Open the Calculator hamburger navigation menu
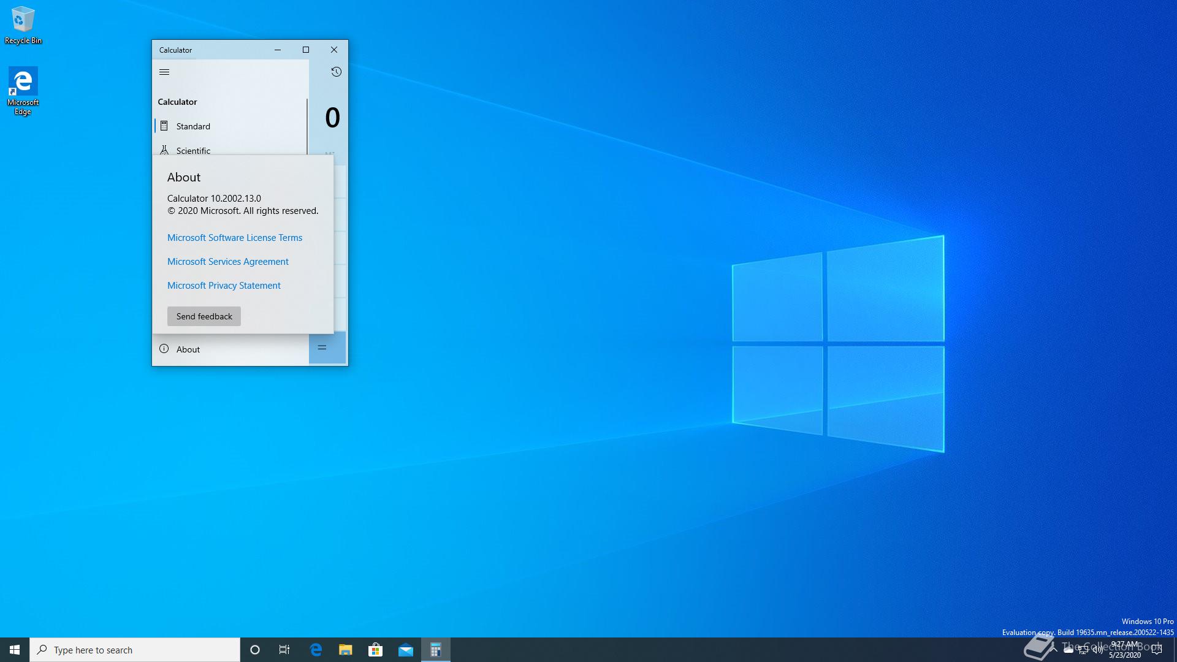The height and width of the screenshot is (662, 1177). click(164, 72)
